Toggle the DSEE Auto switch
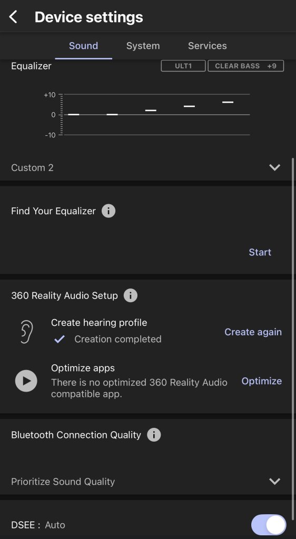Image resolution: width=296 pixels, height=539 pixels. click(x=269, y=525)
